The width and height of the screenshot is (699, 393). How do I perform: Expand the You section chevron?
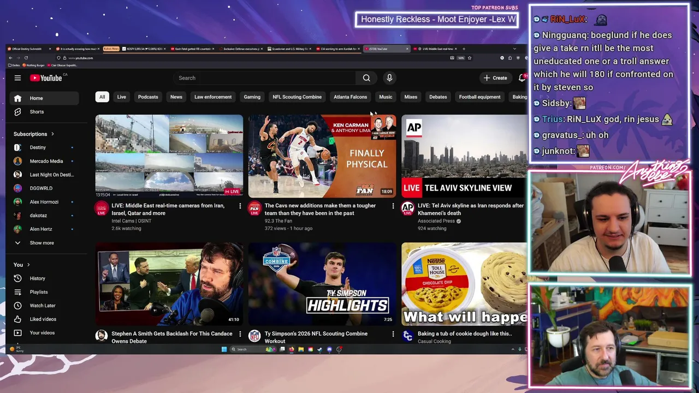coord(28,265)
